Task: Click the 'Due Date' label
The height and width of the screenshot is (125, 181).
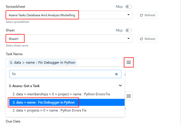Action: click(x=13, y=121)
